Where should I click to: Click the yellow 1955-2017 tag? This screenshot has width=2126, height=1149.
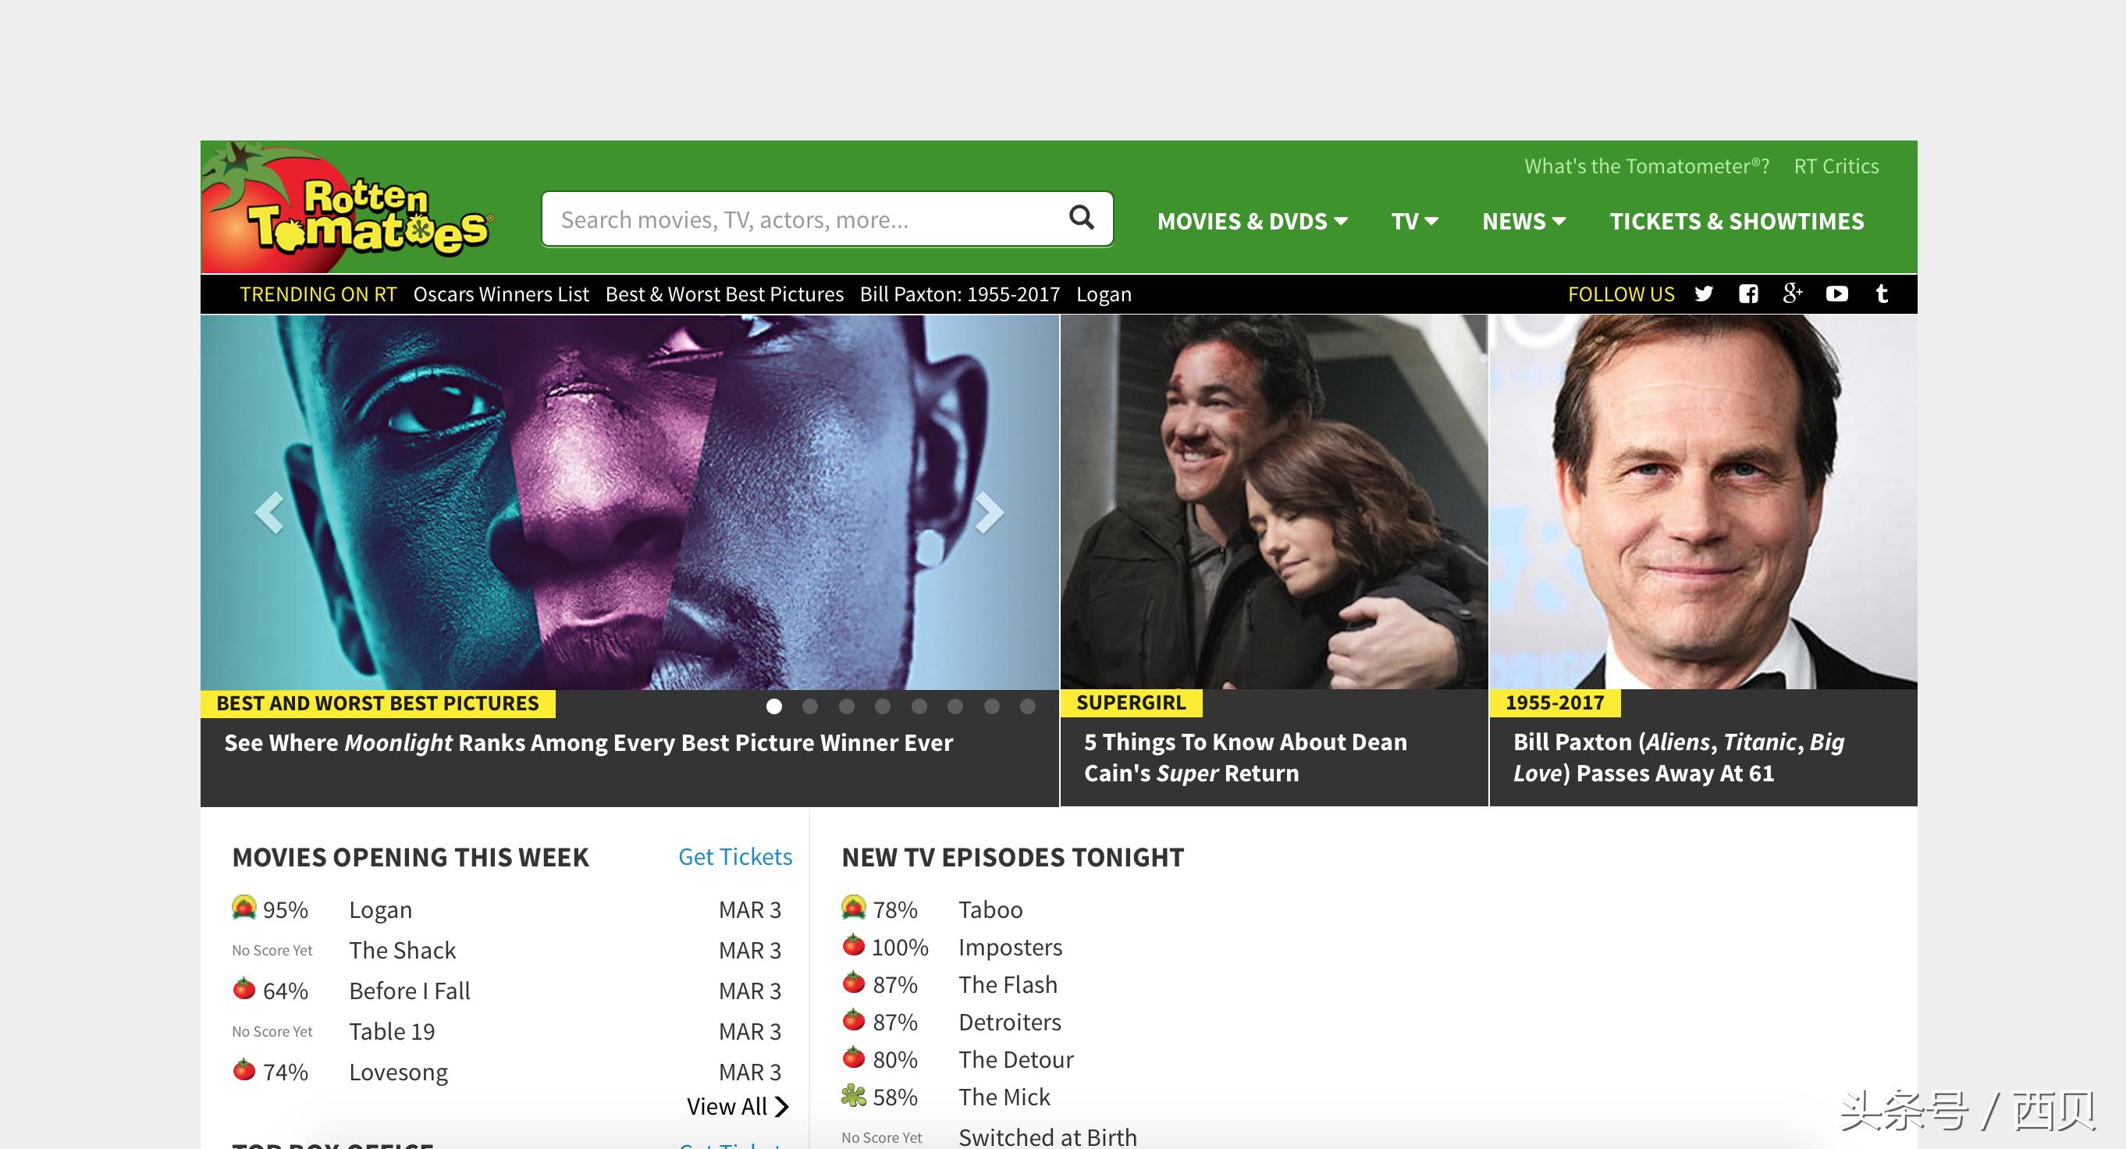1555,703
